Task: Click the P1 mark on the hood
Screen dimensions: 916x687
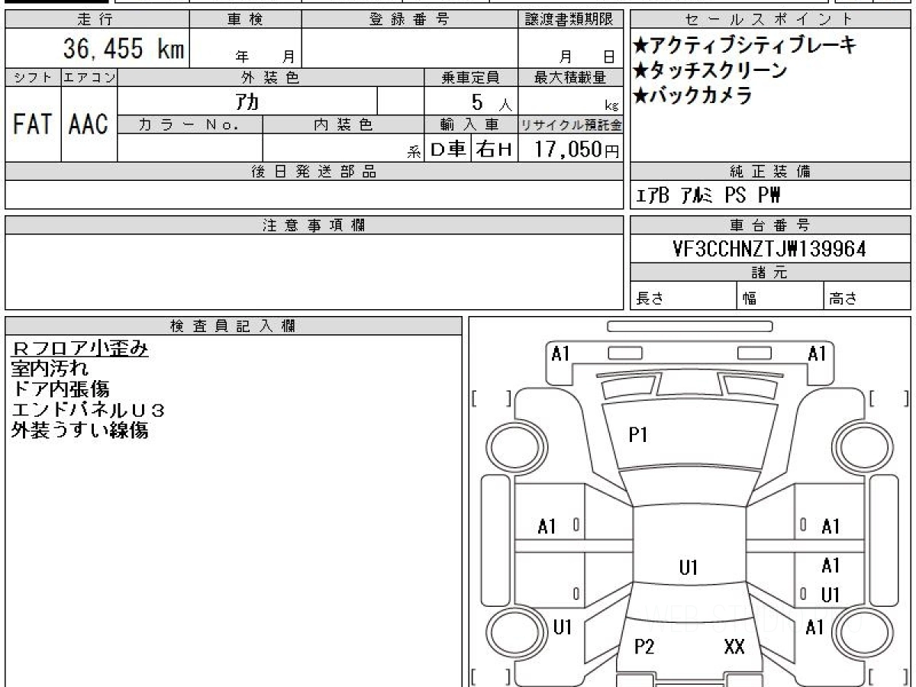Action: coord(638,435)
